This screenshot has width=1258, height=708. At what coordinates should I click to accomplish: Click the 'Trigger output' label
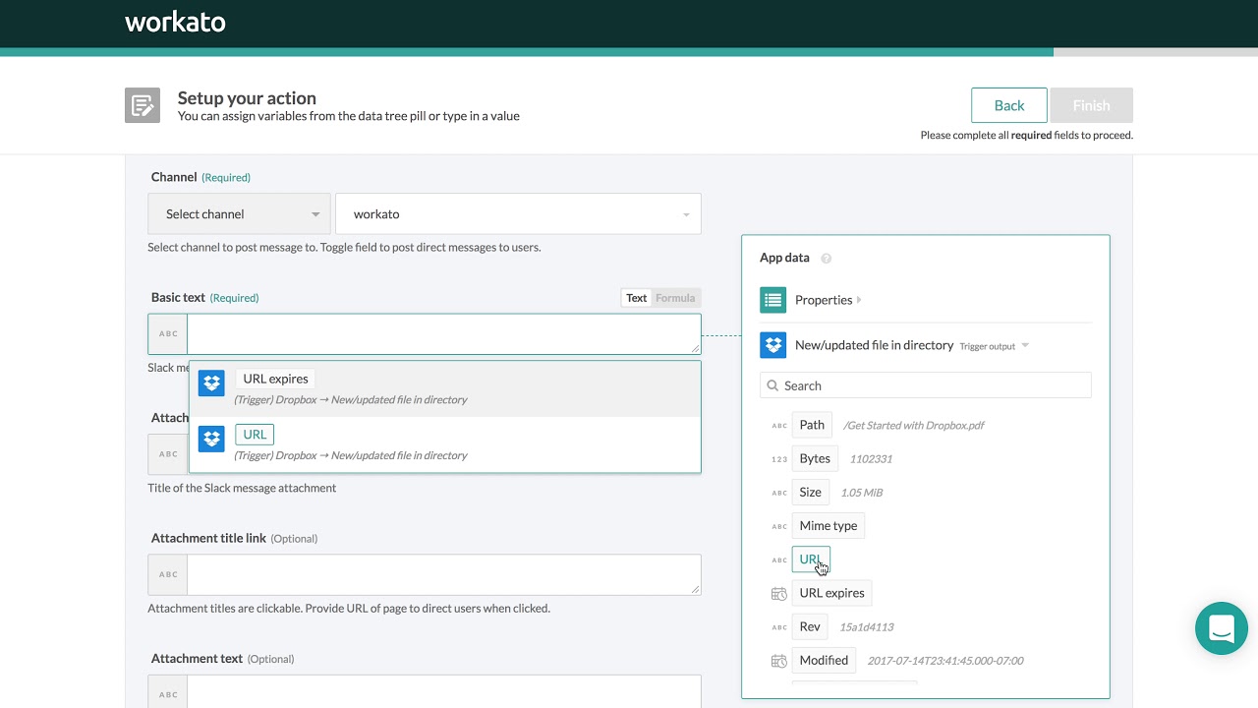point(988,346)
